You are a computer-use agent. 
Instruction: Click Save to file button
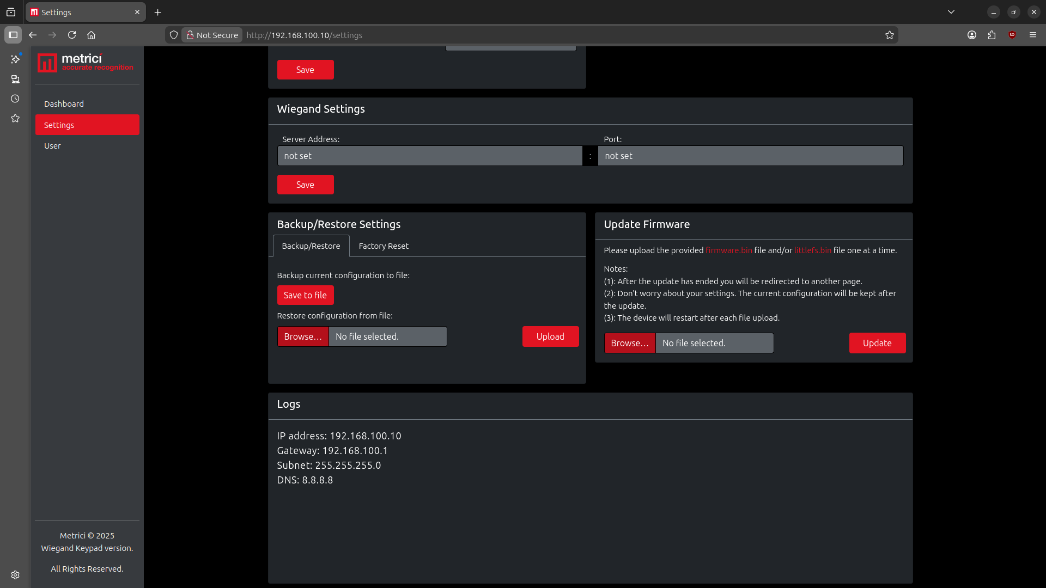coord(305,295)
